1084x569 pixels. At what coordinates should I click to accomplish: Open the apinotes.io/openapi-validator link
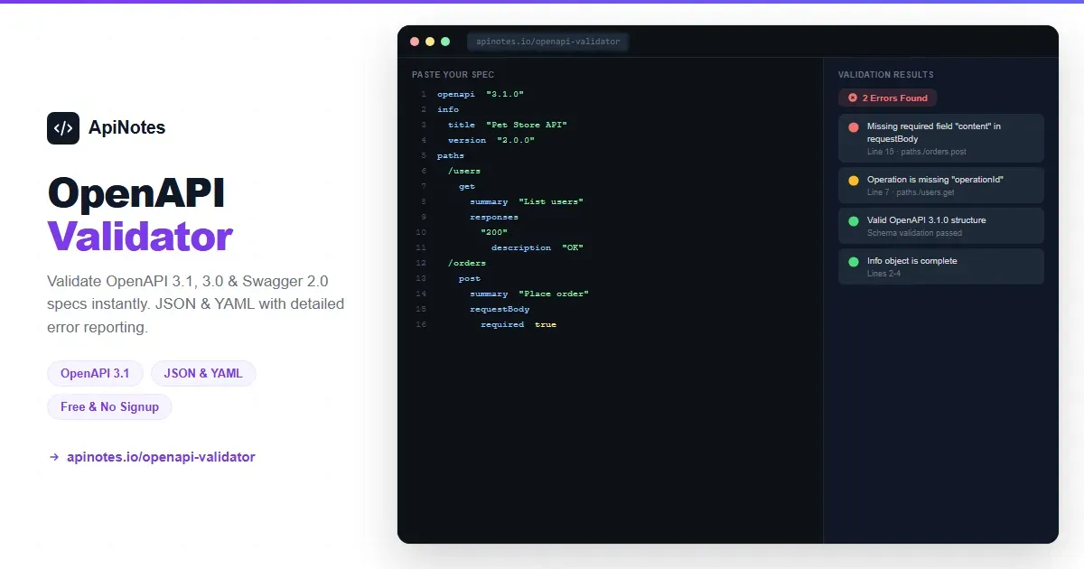point(159,457)
